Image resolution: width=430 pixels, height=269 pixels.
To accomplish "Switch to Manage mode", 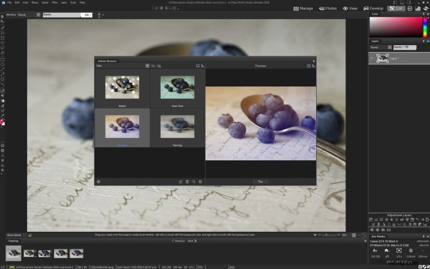I will (303, 8).
